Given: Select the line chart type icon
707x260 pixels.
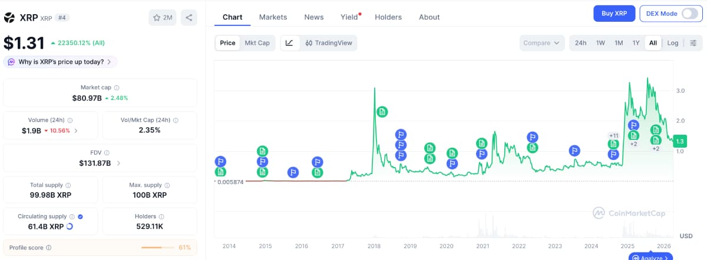Looking at the screenshot, I should (289, 43).
